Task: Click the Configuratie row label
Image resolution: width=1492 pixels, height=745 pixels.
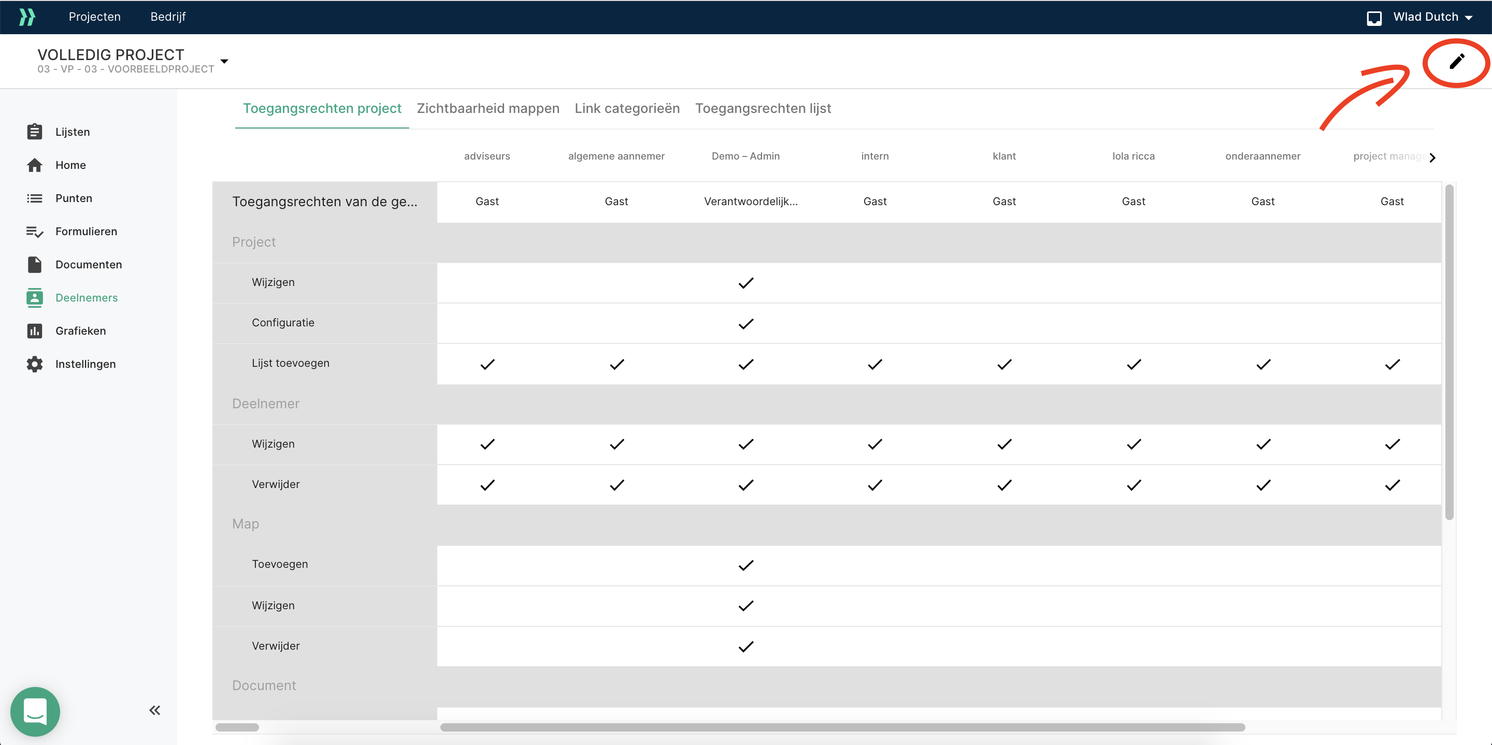Action: point(283,323)
